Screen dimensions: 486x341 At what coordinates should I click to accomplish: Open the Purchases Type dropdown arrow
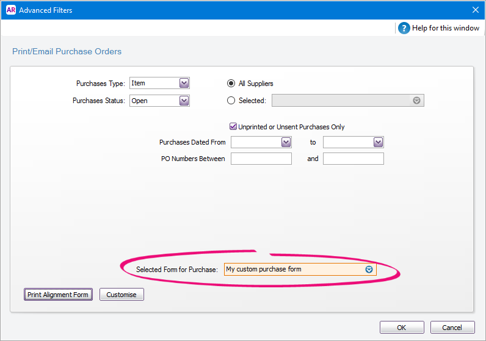[184, 84]
